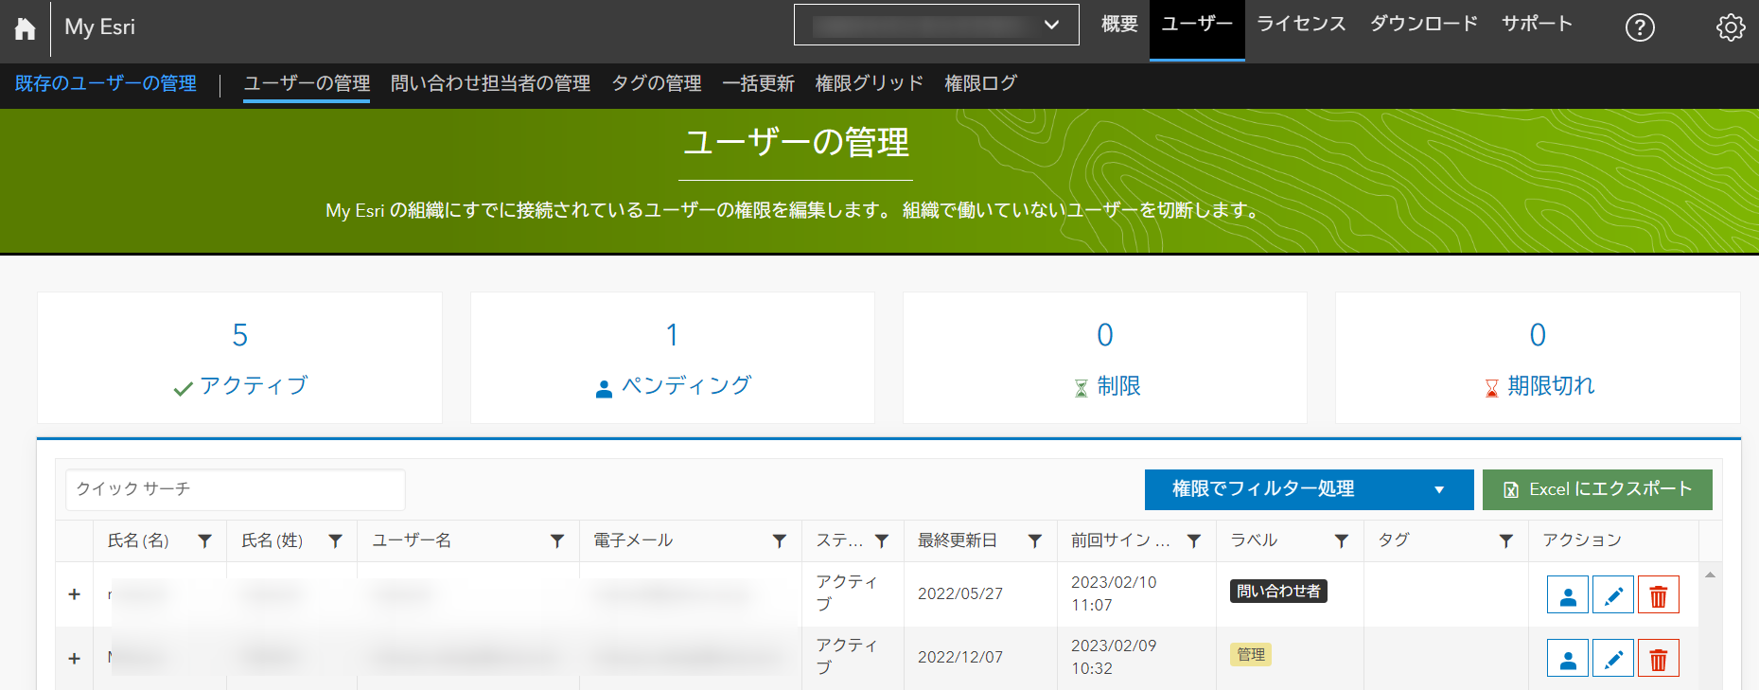Filter the 電子メール column
This screenshot has height=690, width=1759.
click(780, 540)
